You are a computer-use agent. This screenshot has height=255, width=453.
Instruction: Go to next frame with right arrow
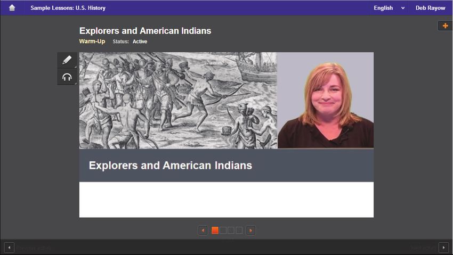(250, 231)
